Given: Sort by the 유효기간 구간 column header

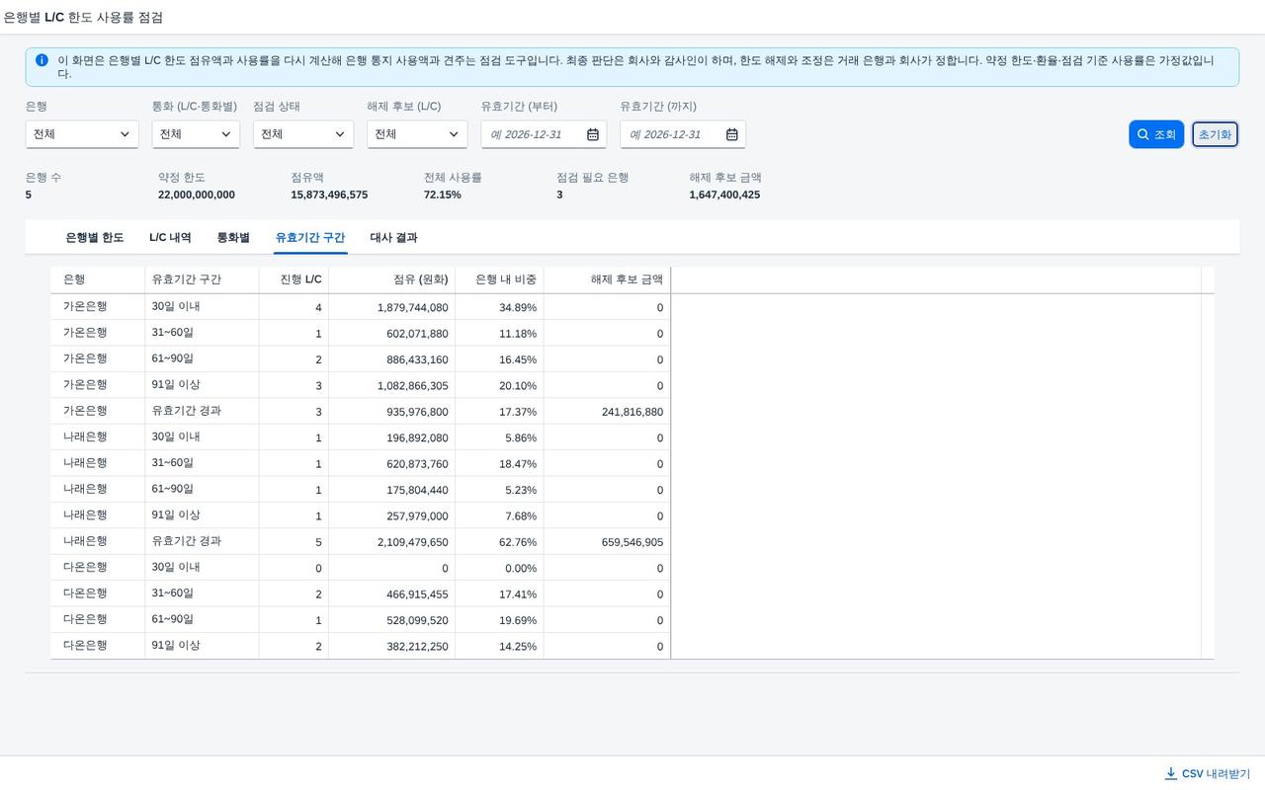Looking at the screenshot, I should [x=202, y=279].
